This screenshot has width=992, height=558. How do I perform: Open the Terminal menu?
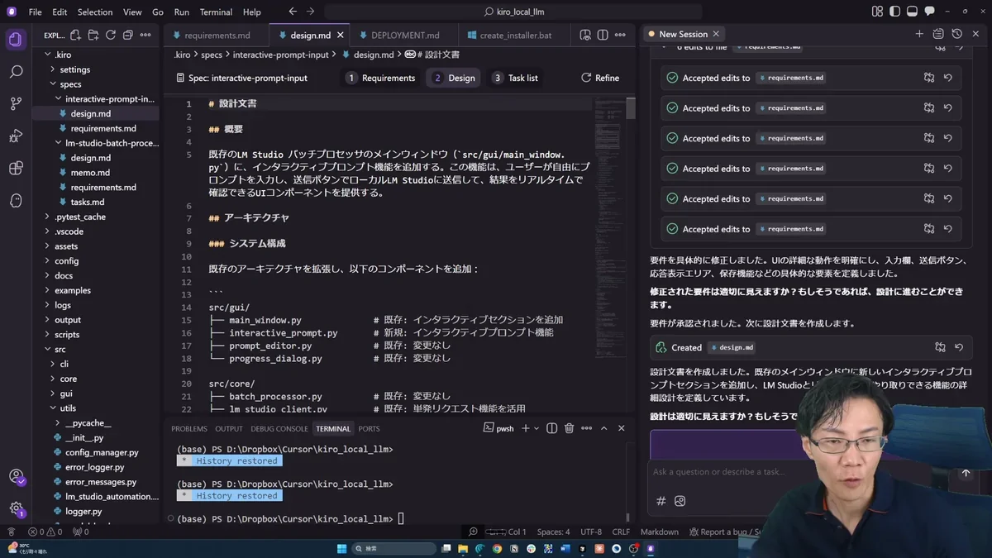pyautogui.click(x=216, y=12)
